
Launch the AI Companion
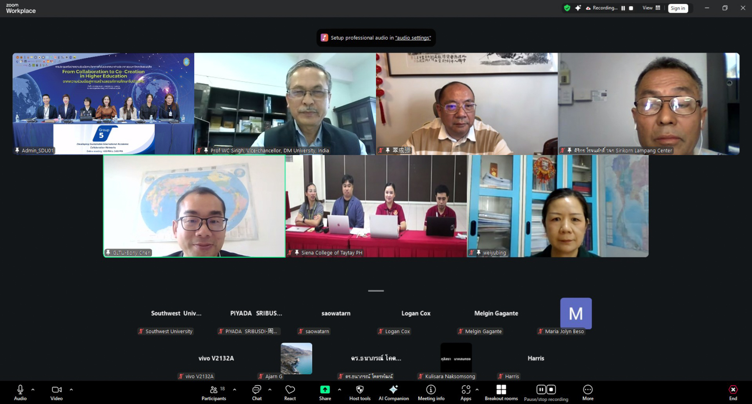point(393,392)
